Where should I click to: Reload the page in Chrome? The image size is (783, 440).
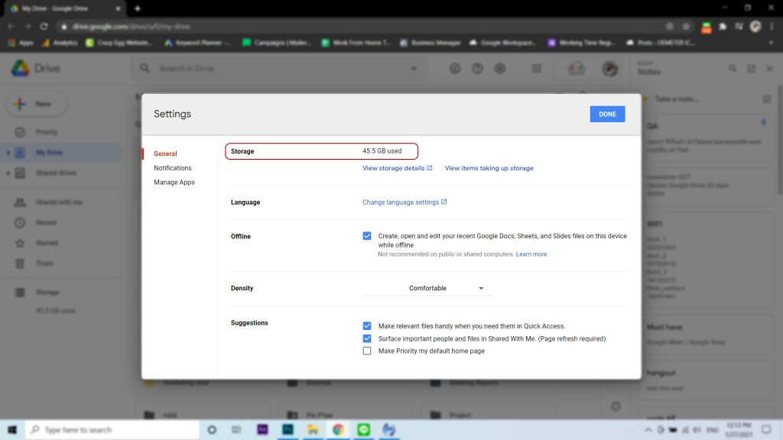coord(44,27)
